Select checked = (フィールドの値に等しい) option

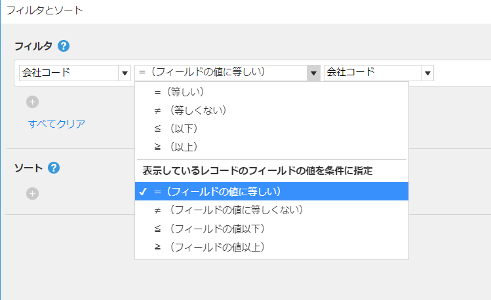coord(271,191)
